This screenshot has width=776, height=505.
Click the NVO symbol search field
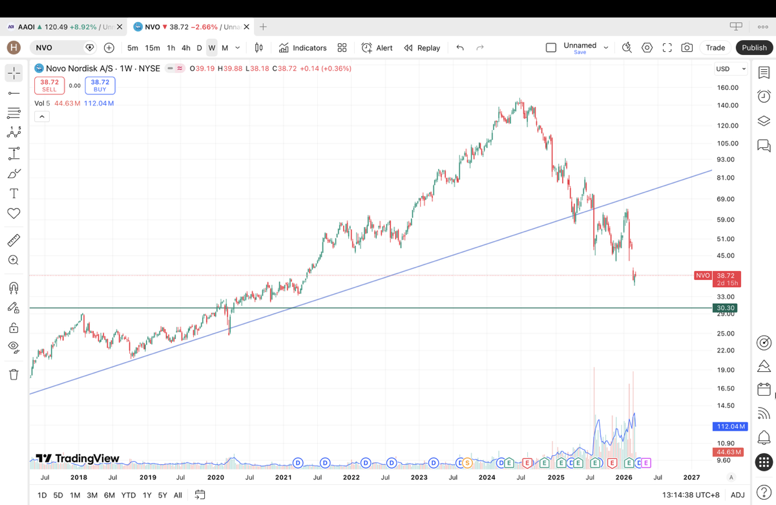[58, 48]
